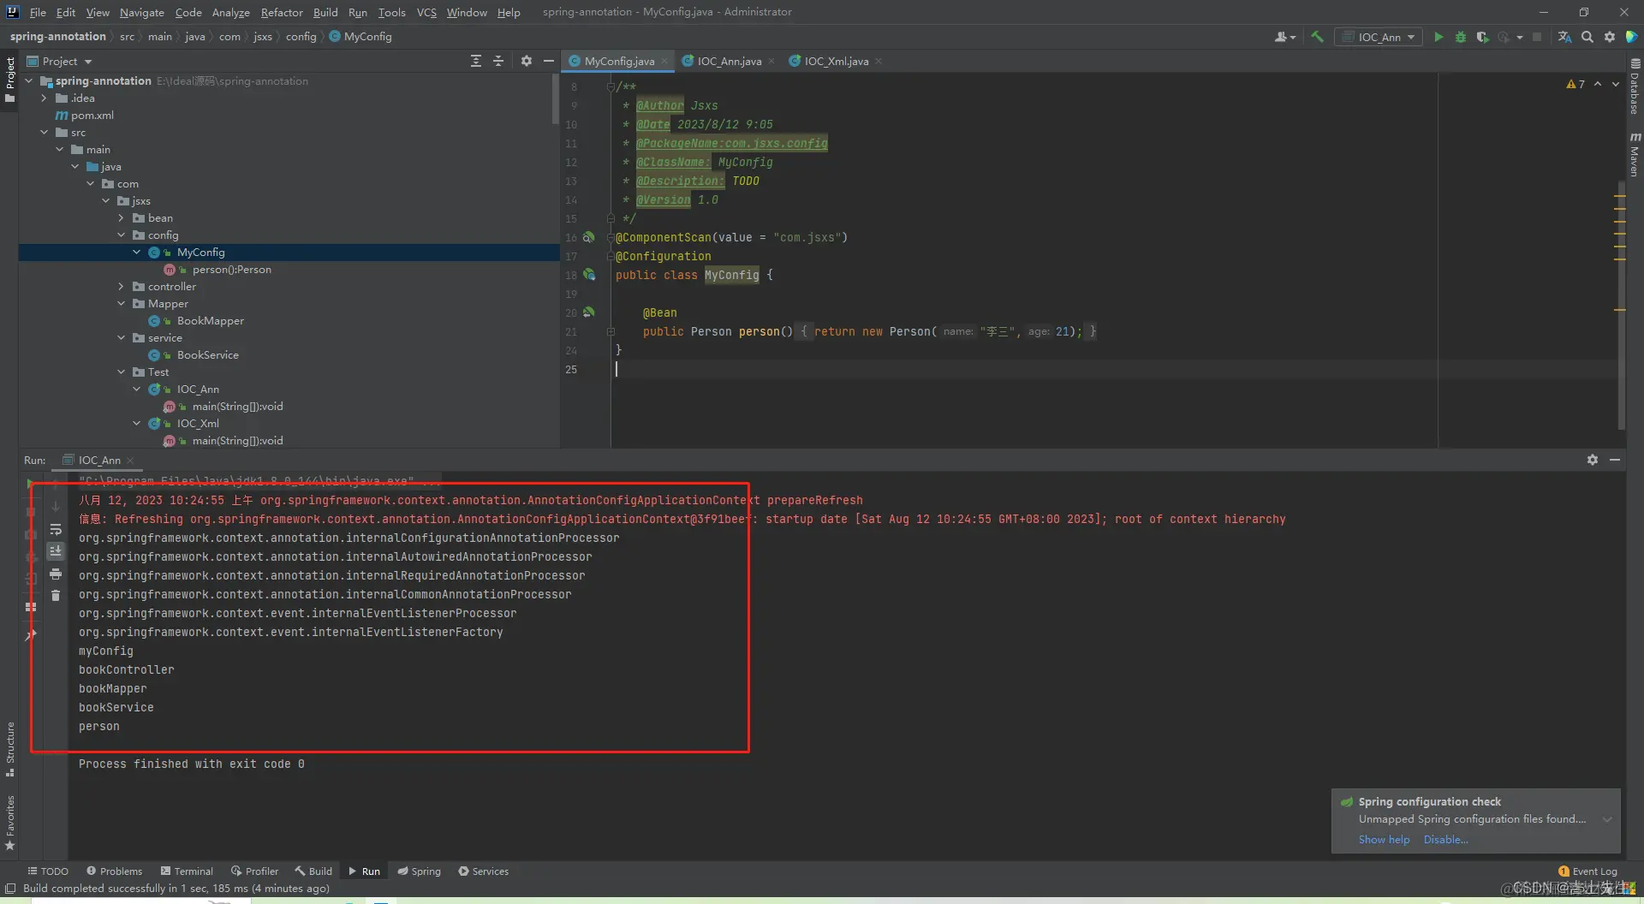The image size is (1644, 904).
Task: Build the project with the green hammer icon
Action: click(x=1317, y=37)
